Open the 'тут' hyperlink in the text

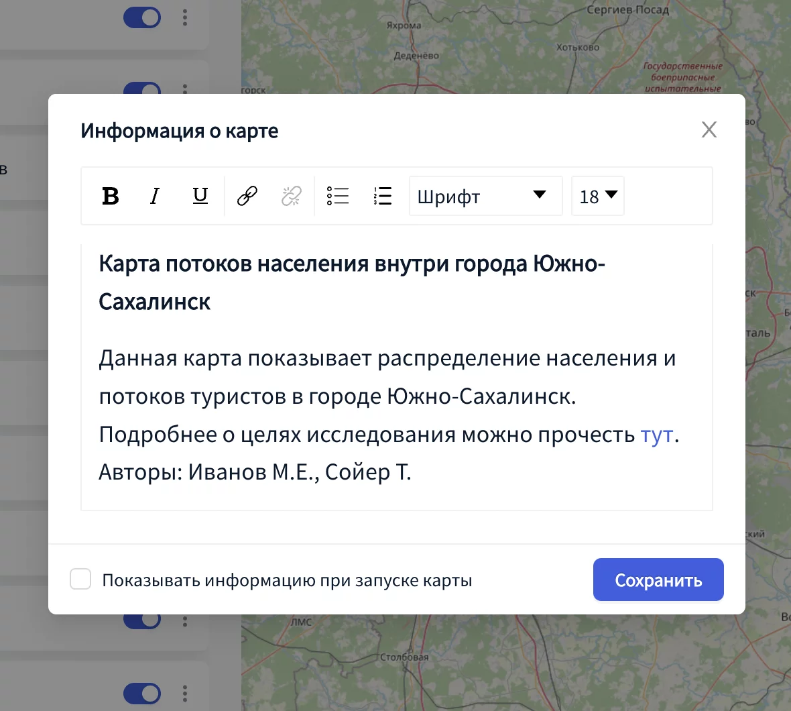pos(656,435)
